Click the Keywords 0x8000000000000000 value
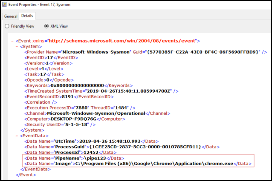 (x=77, y=85)
